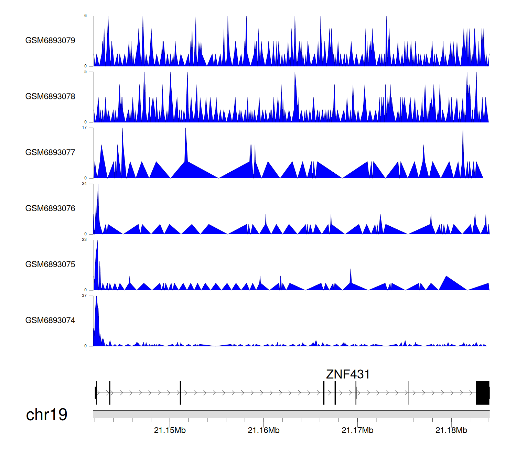516x454 pixels.
Task: Click the y-axis maximum value 24
Action: pos(84,184)
